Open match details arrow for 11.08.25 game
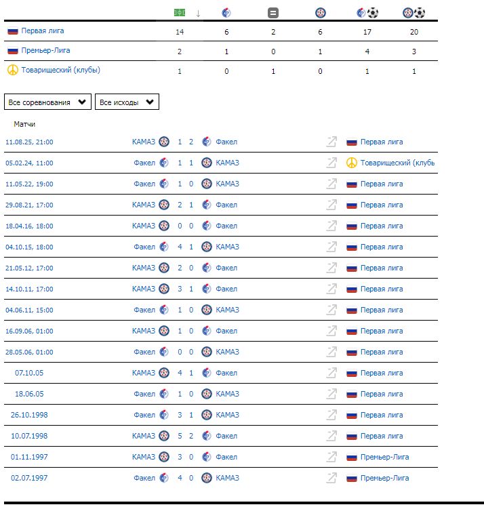The image size is (484, 507). [331, 142]
